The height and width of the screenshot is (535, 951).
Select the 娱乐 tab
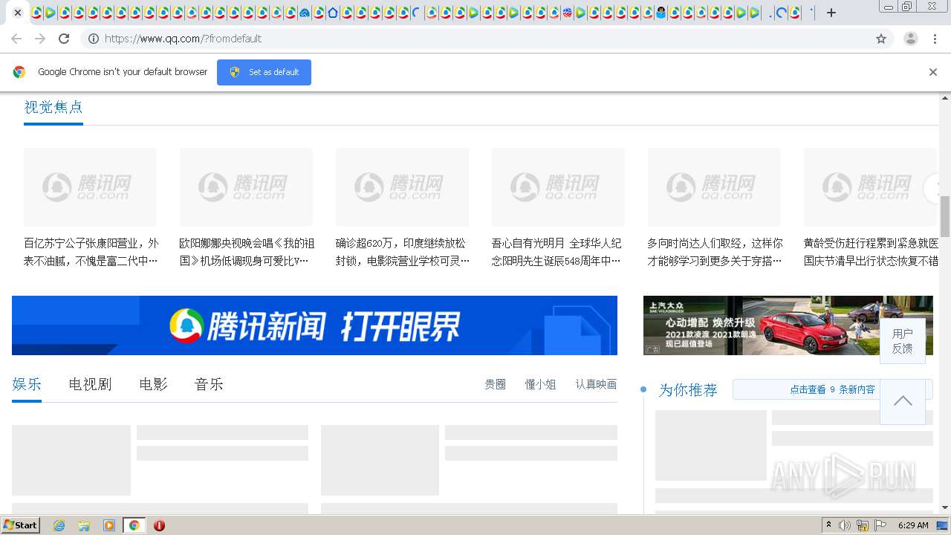27,384
